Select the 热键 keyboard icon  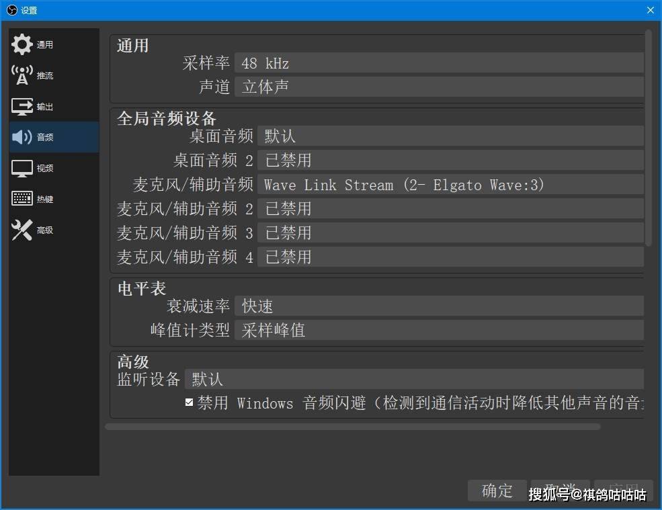point(22,198)
